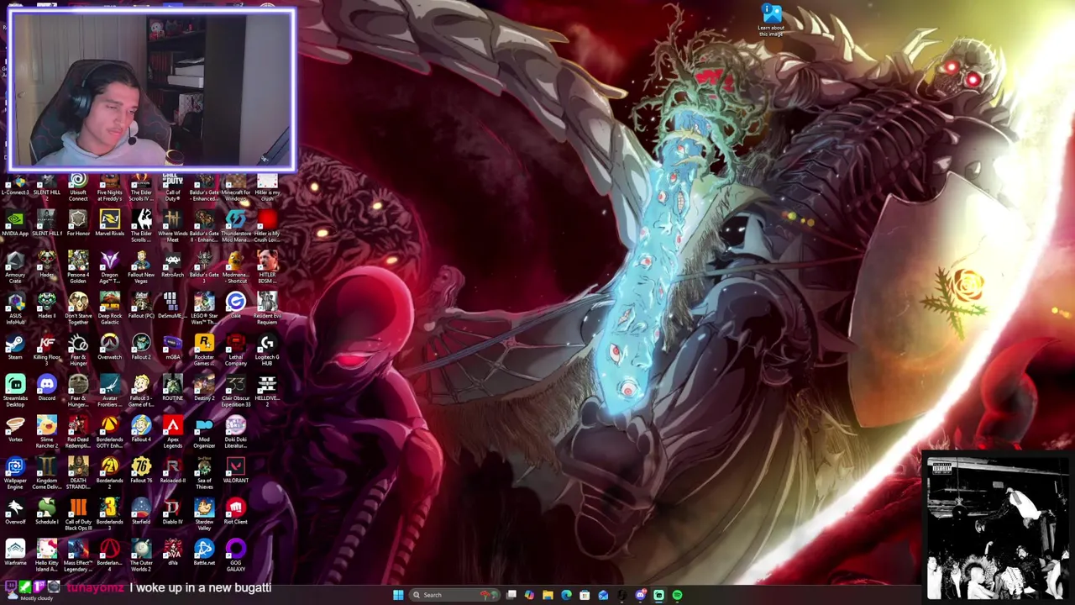Select the Wallpaper Engine desktop icon
This screenshot has width=1075, height=605.
(15, 474)
